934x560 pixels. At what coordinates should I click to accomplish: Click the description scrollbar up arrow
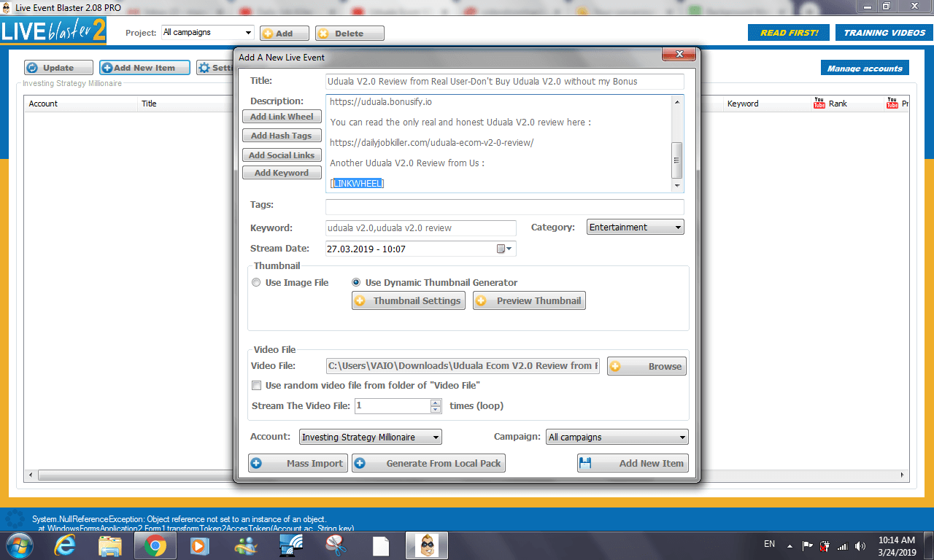pos(677,102)
